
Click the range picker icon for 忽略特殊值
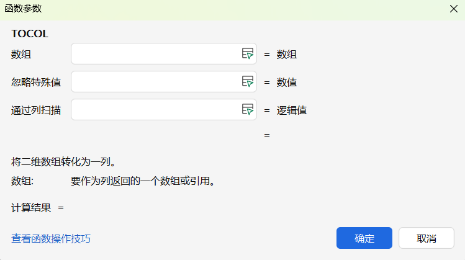[x=248, y=82]
